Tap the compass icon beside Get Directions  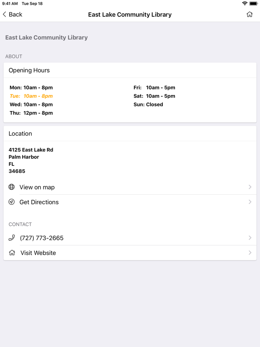(12, 202)
